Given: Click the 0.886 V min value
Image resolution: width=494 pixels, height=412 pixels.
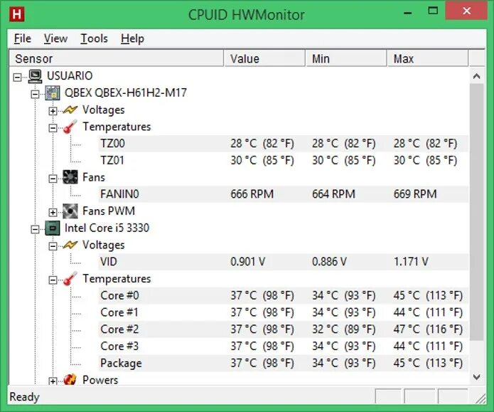Looking at the screenshot, I should point(329,262).
